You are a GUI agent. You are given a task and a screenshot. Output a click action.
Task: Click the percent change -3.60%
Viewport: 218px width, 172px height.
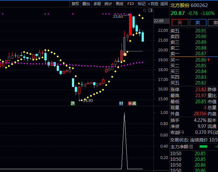tap(208, 13)
